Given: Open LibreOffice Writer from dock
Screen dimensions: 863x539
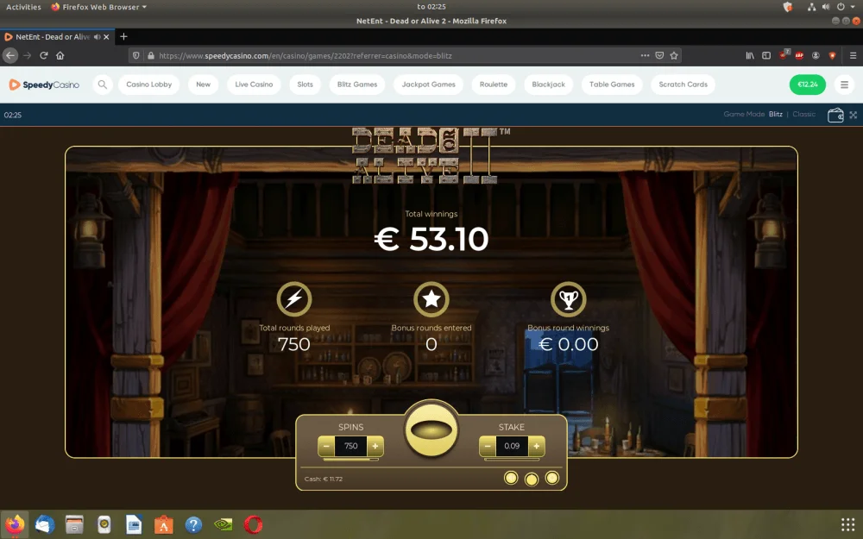Looking at the screenshot, I should 134,524.
